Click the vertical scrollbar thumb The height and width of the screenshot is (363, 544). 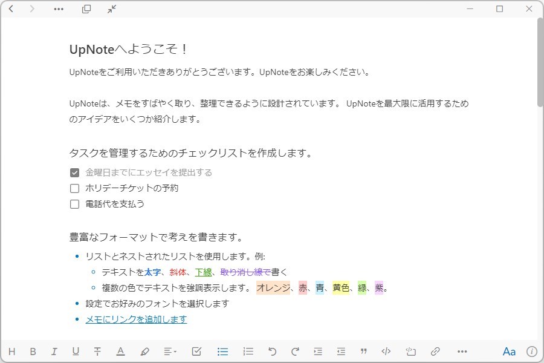point(540,62)
